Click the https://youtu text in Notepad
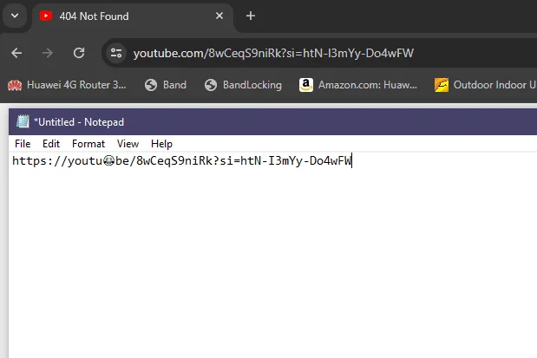This screenshot has width=537, height=358. coord(57,161)
